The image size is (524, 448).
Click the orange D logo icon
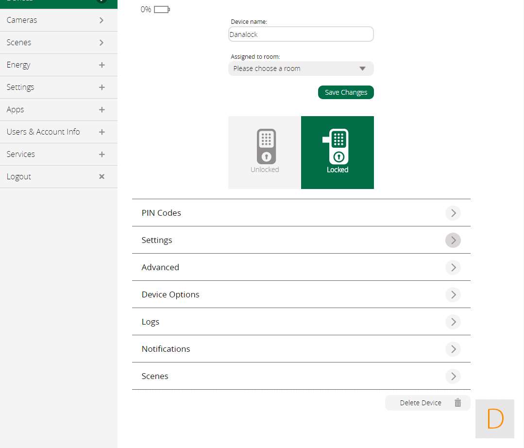[x=494, y=419]
